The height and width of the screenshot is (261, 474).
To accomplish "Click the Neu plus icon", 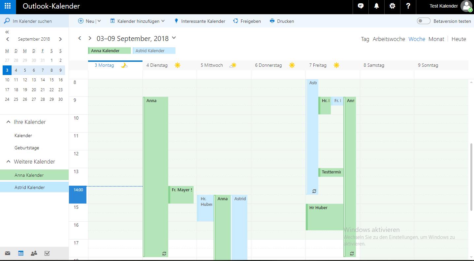I will click(81, 21).
